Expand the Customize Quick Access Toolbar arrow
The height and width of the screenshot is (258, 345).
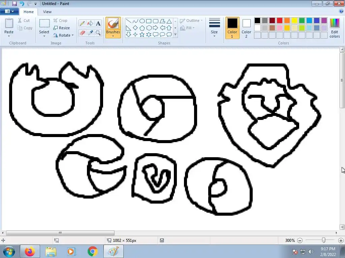pyautogui.click(x=35, y=4)
